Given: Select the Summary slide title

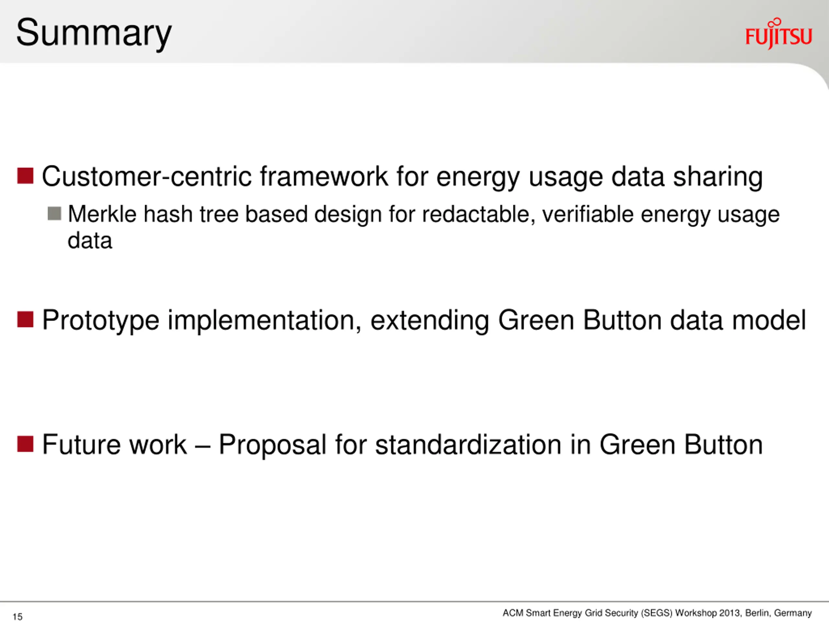Looking at the screenshot, I should pos(94,34).
